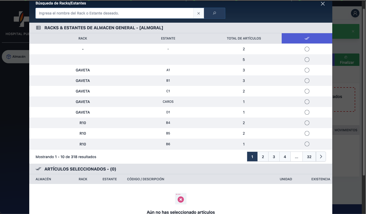
Task: Click the rack or estante search input
Action: [115, 13]
